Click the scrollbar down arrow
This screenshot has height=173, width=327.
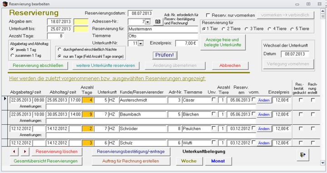(x=323, y=163)
